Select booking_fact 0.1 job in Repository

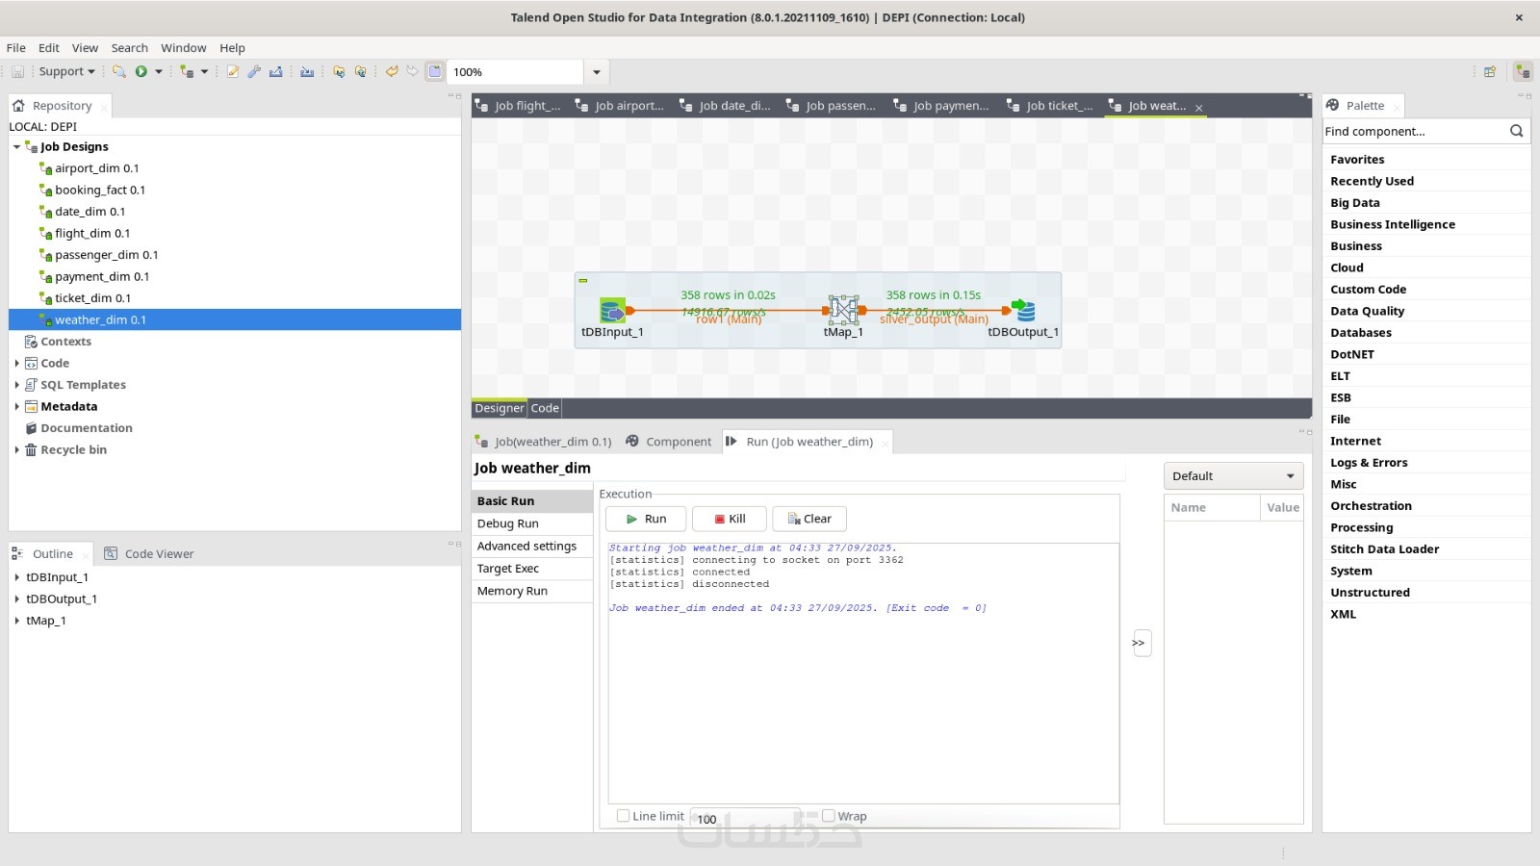100,191
